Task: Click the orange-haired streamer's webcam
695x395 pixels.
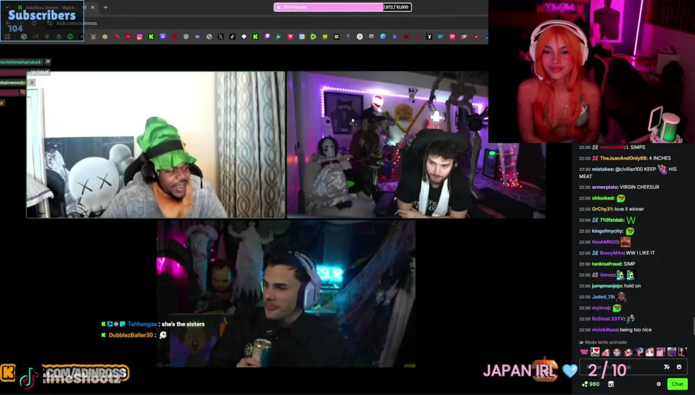Action: point(592,71)
